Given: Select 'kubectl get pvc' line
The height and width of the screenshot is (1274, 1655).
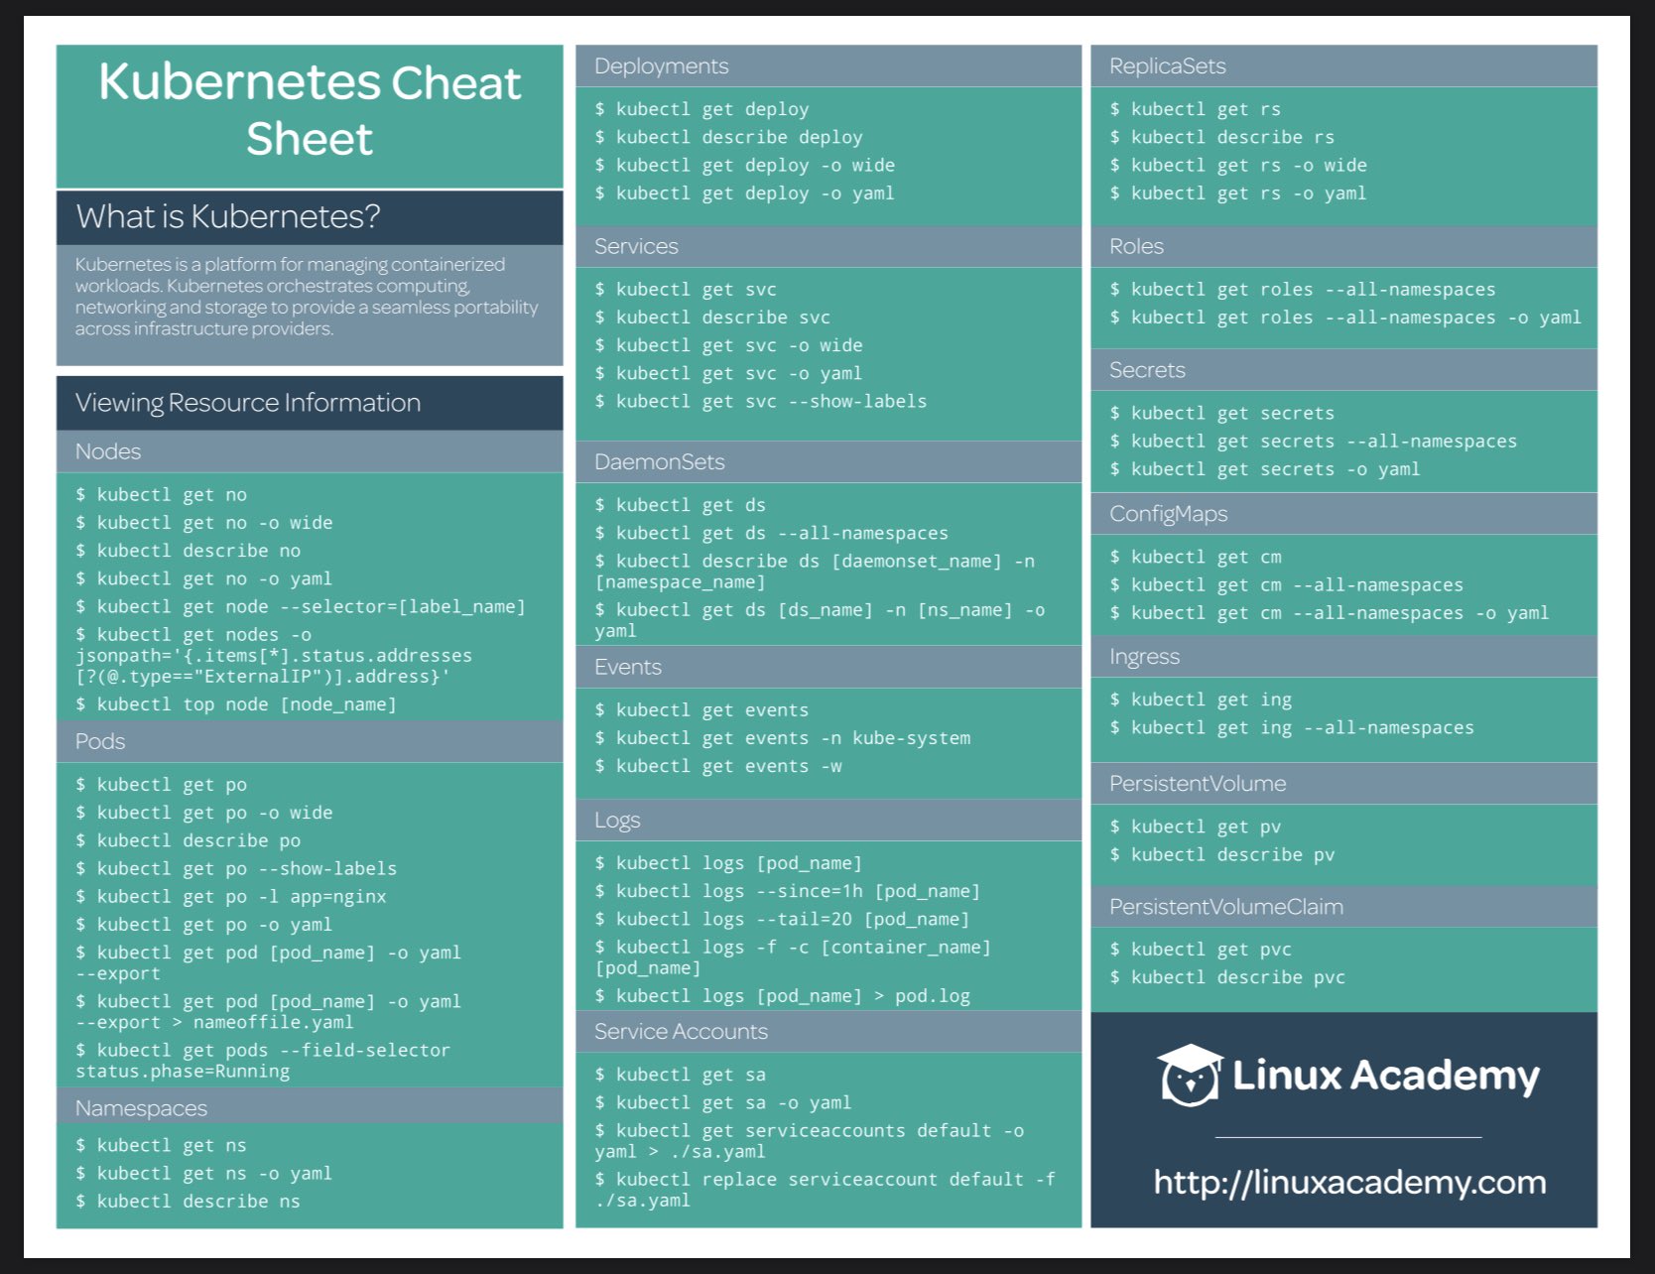Looking at the screenshot, I should click(x=1201, y=950).
